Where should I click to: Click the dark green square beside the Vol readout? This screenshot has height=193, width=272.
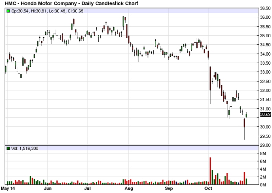click(8, 148)
